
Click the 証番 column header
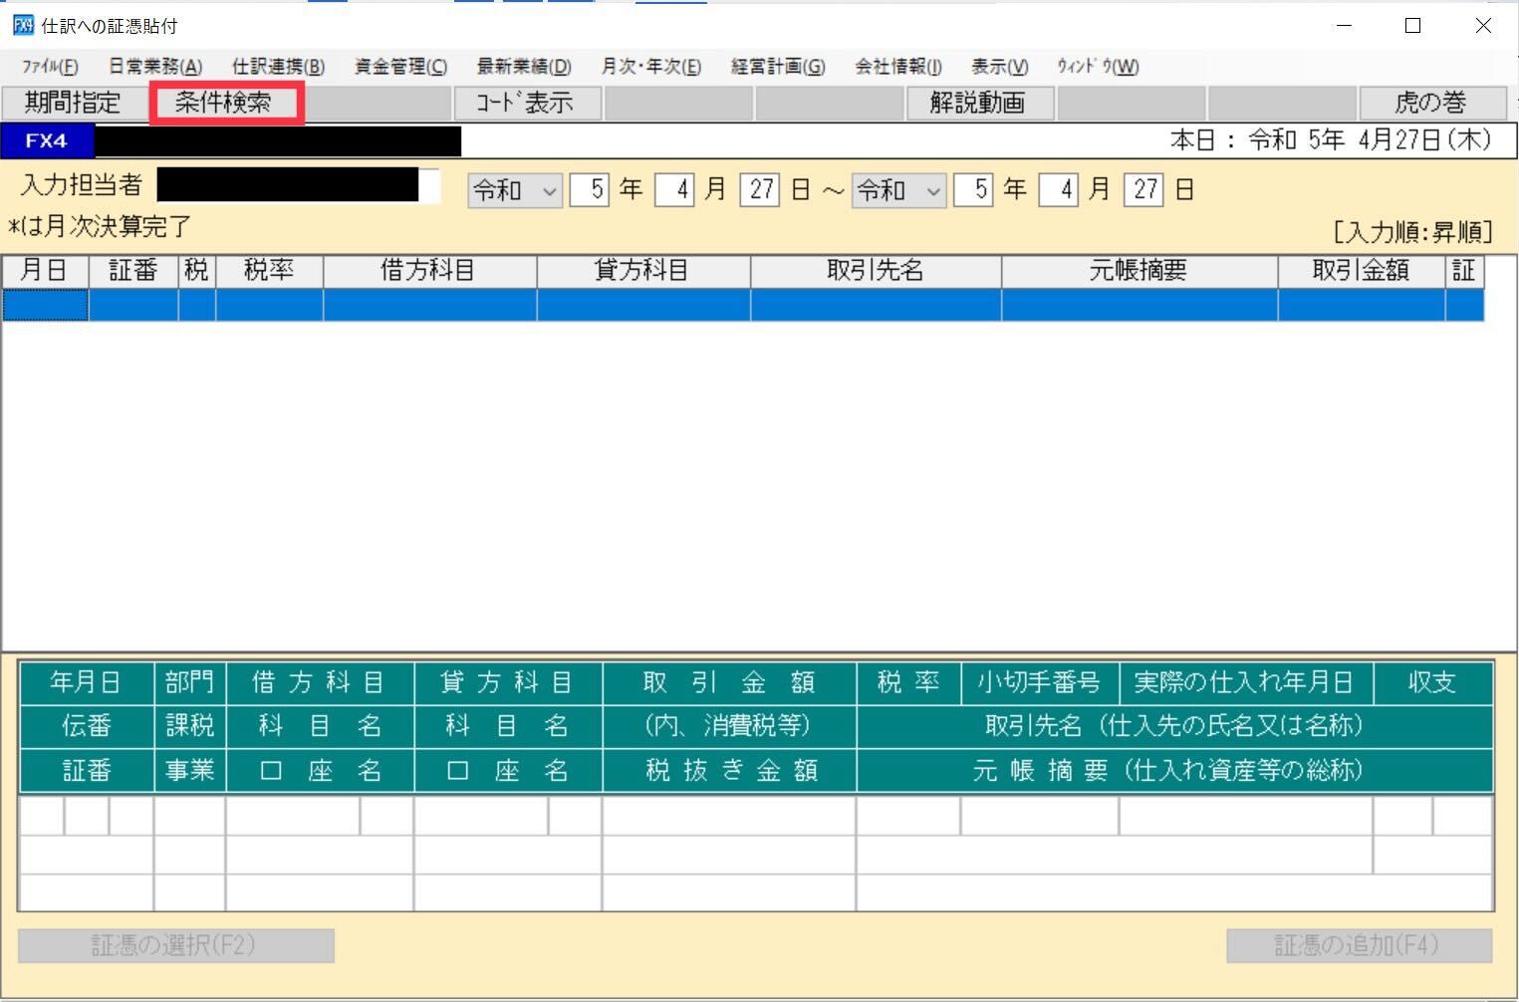pyautogui.click(x=133, y=271)
